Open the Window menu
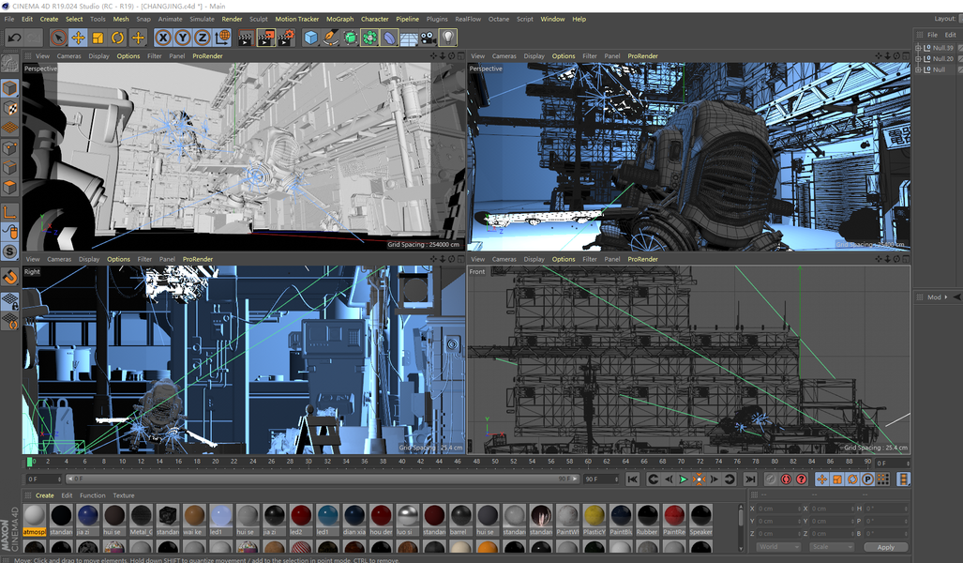The height and width of the screenshot is (563, 963). click(552, 19)
